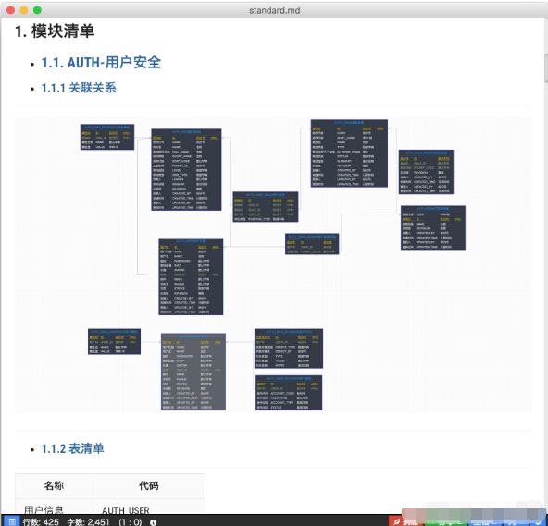Screen dimensions: 548x526
Task: Click the 行数: 425 line count indicator
Action: click(x=41, y=521)
